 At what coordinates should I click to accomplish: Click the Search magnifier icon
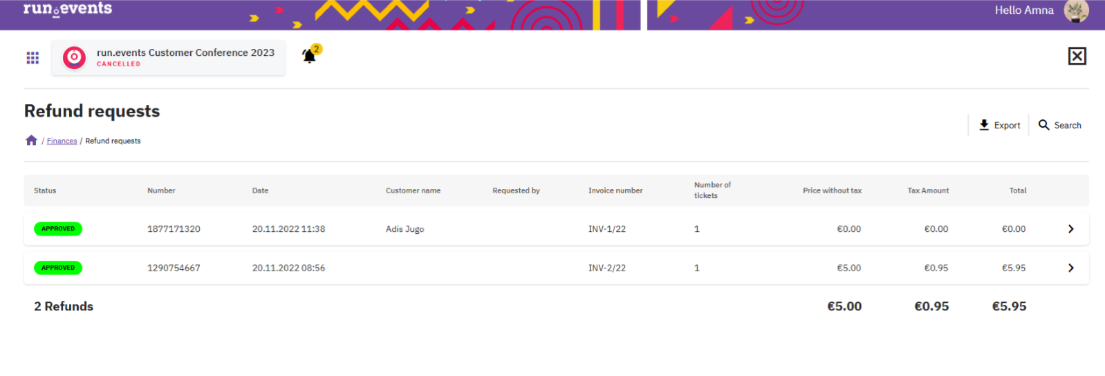click(1044, 125)
